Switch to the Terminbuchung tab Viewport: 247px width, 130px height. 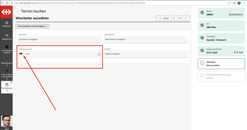(x=6, y=88)
